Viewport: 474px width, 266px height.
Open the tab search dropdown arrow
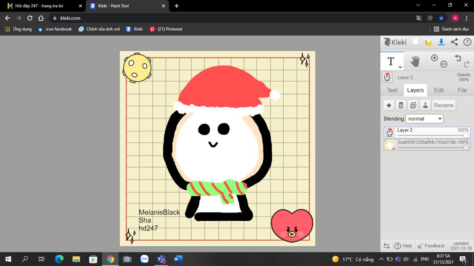click(418, 5)
